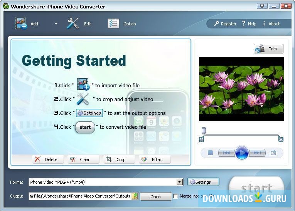Click the title bar menu arrow button
This screenshot has height=211, width=295.
pyautogui.click(x=262, y=6)
